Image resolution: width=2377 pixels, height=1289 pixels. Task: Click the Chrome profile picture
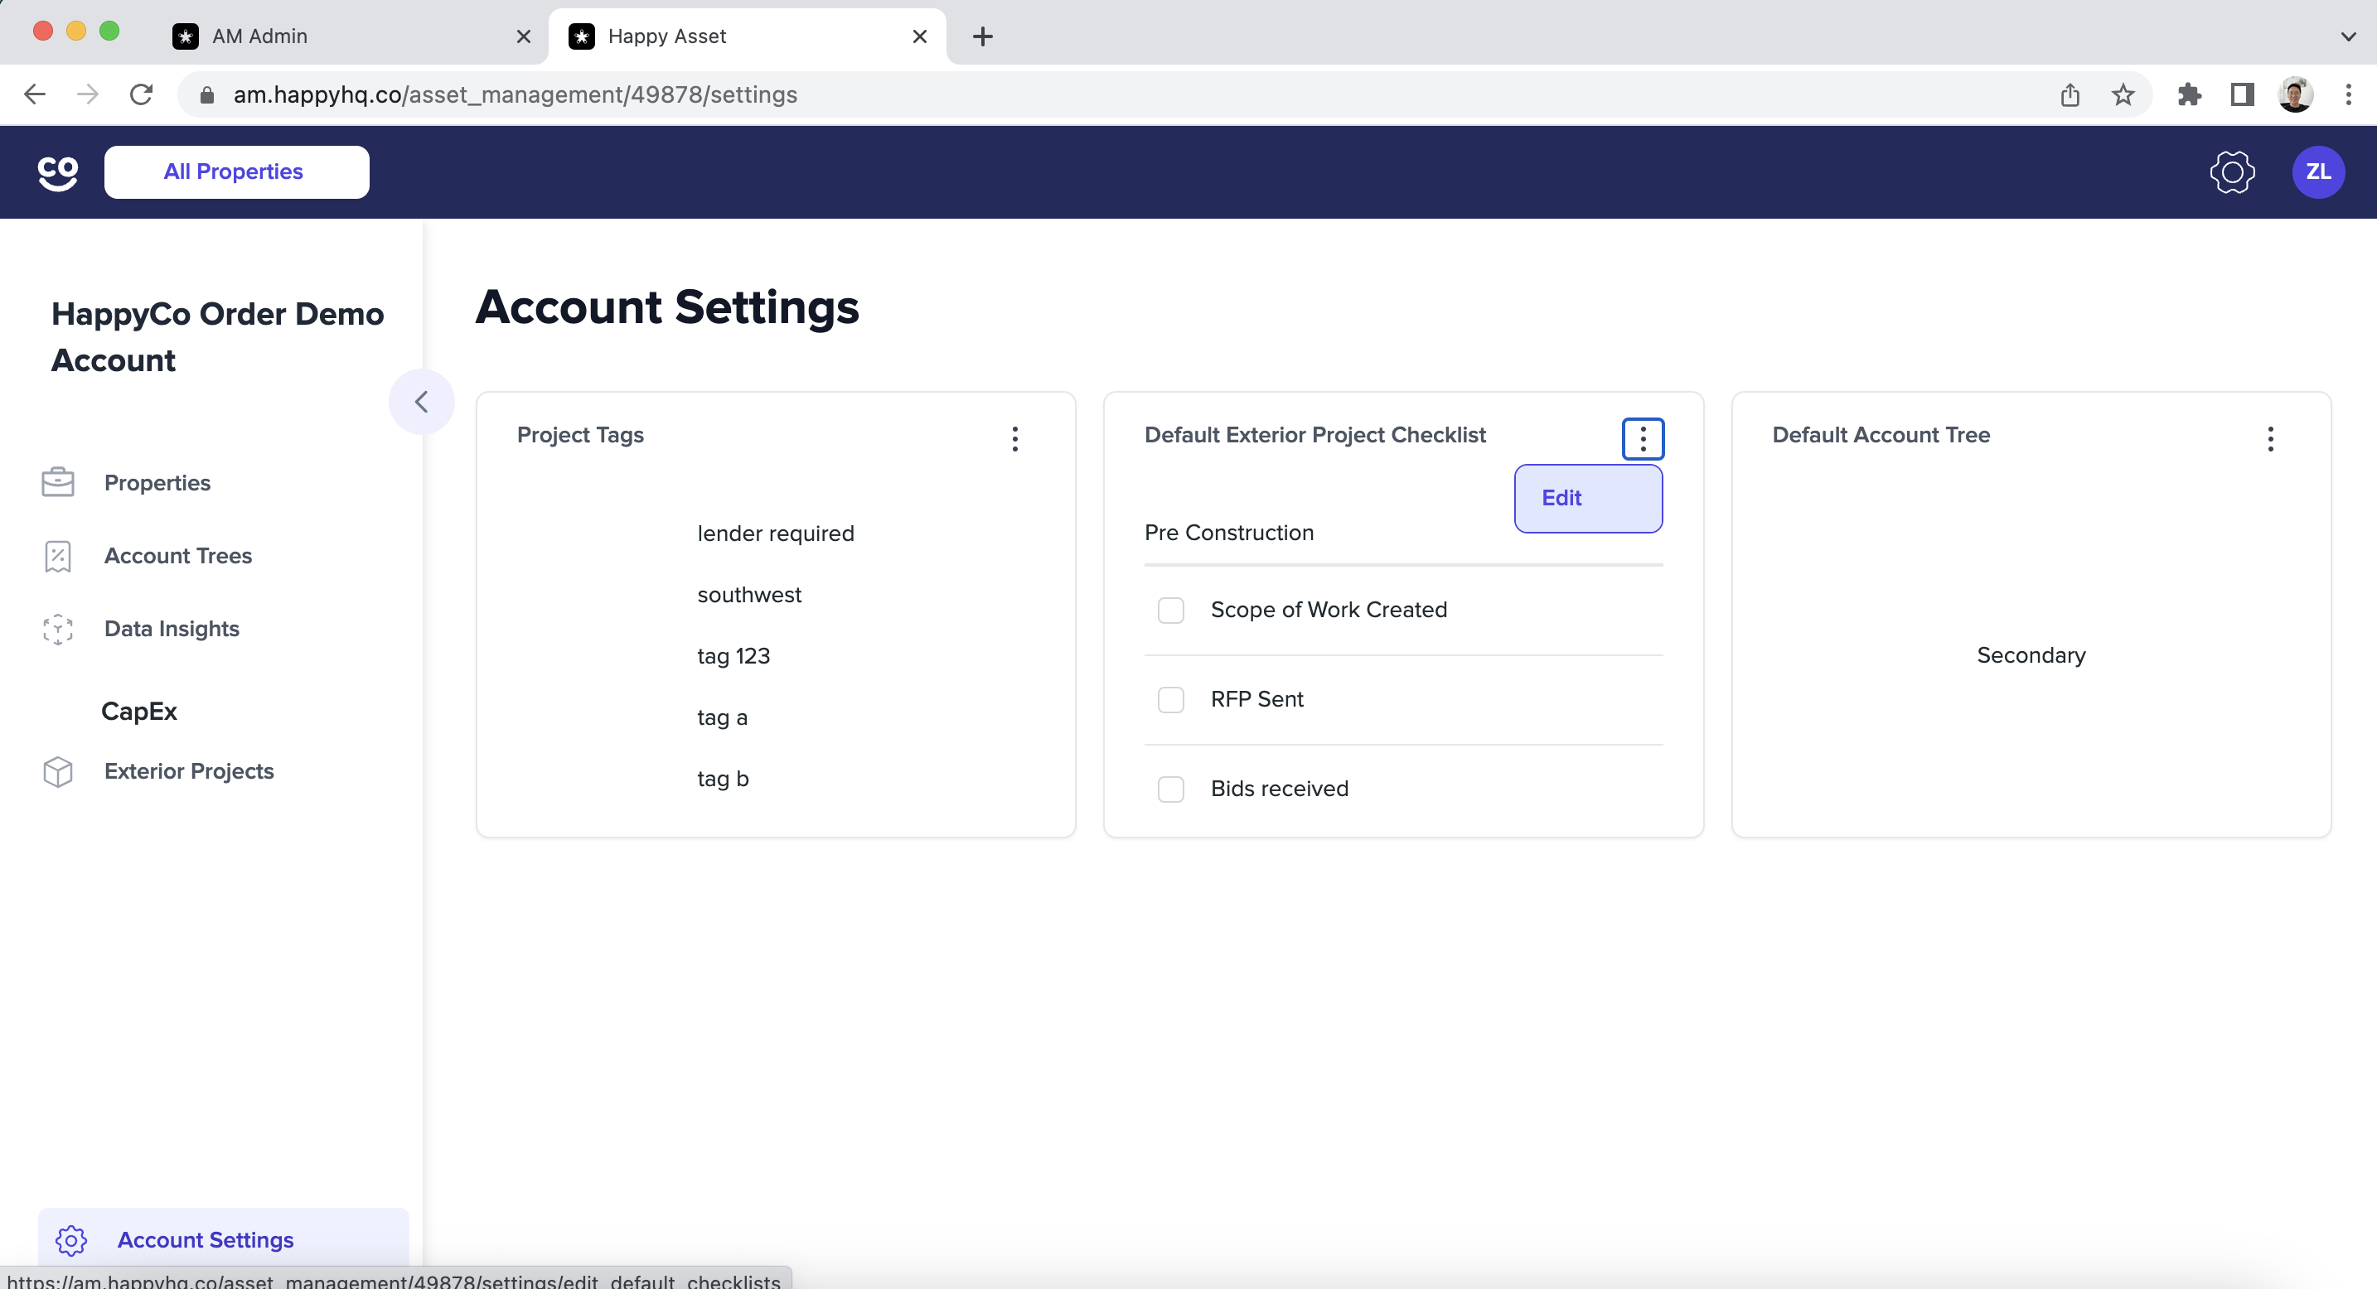coord(2295,94)
